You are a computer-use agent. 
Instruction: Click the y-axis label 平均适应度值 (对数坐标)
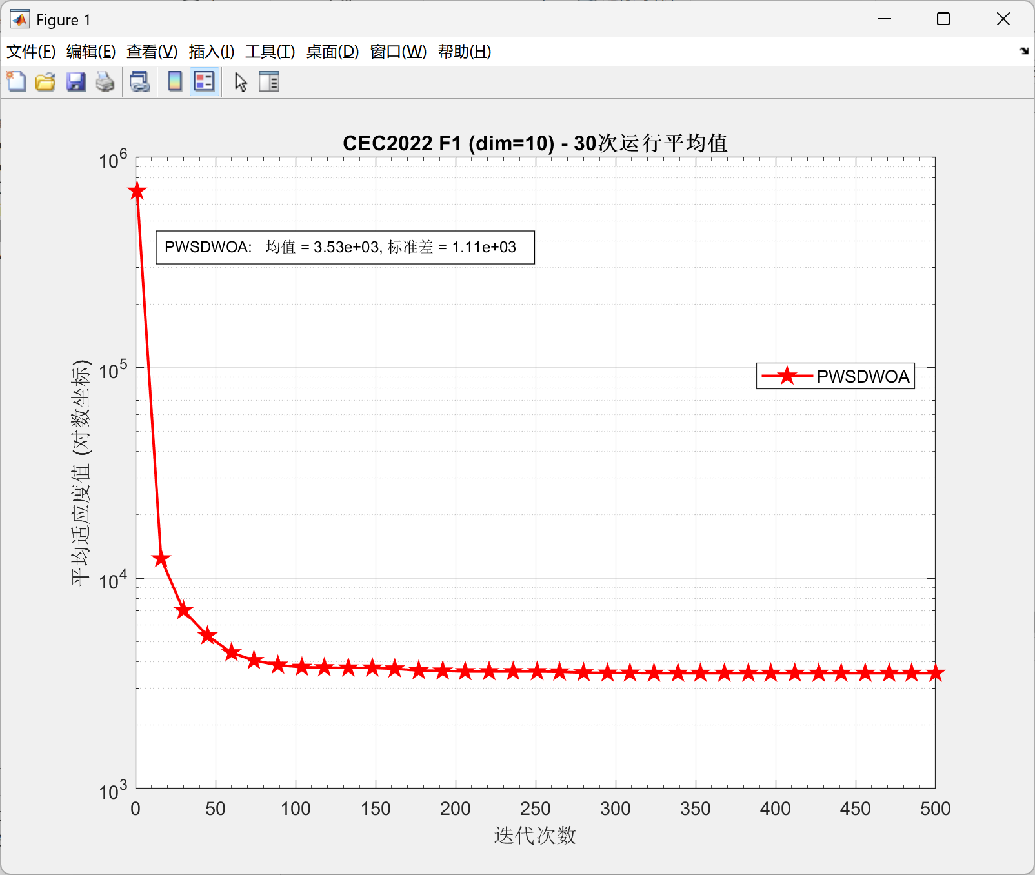(x=81, y=473)
